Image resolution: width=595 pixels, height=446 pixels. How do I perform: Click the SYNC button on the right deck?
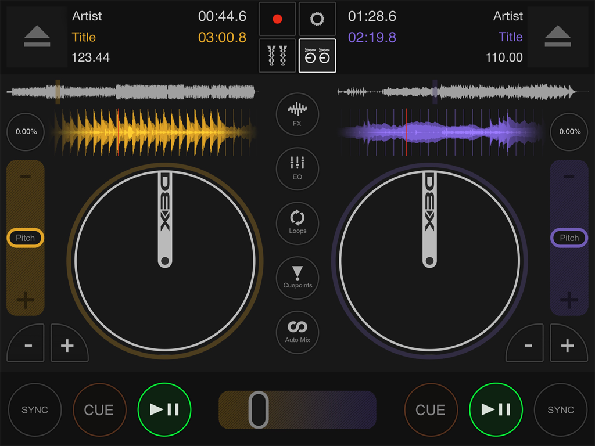pos(560,409)
